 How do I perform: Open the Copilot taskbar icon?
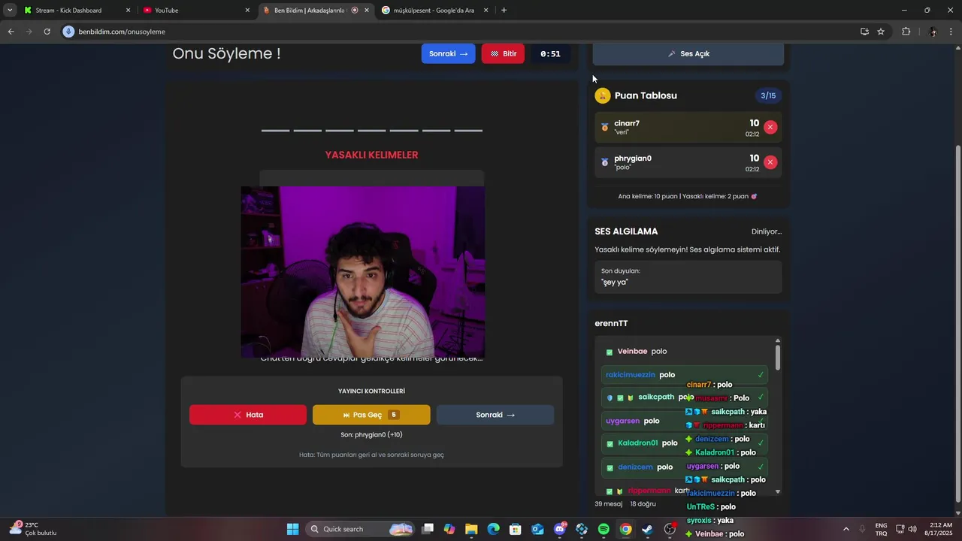coord(449,529)
